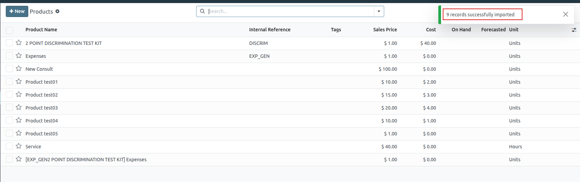
Task: Sort list by Sales Price header
Action: (385, 30)
